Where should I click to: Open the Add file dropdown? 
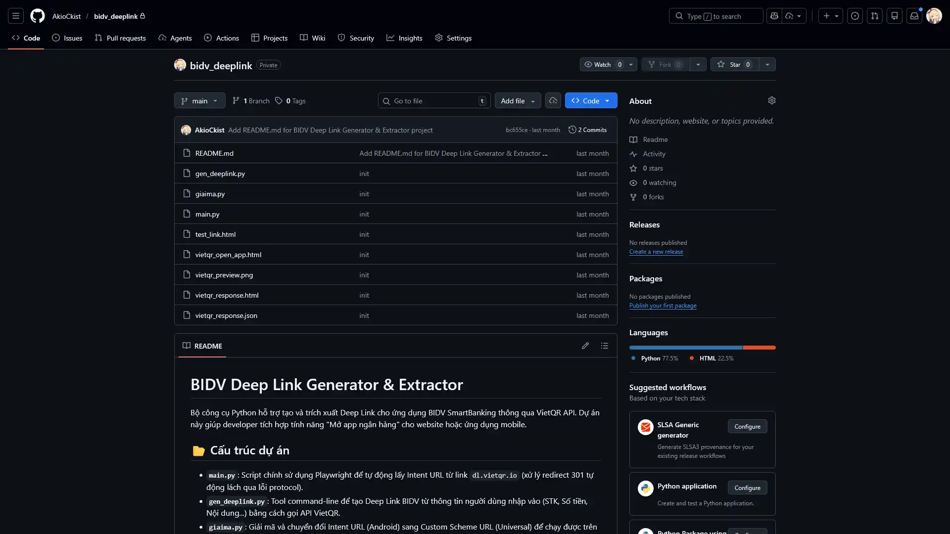pos(518,100)
